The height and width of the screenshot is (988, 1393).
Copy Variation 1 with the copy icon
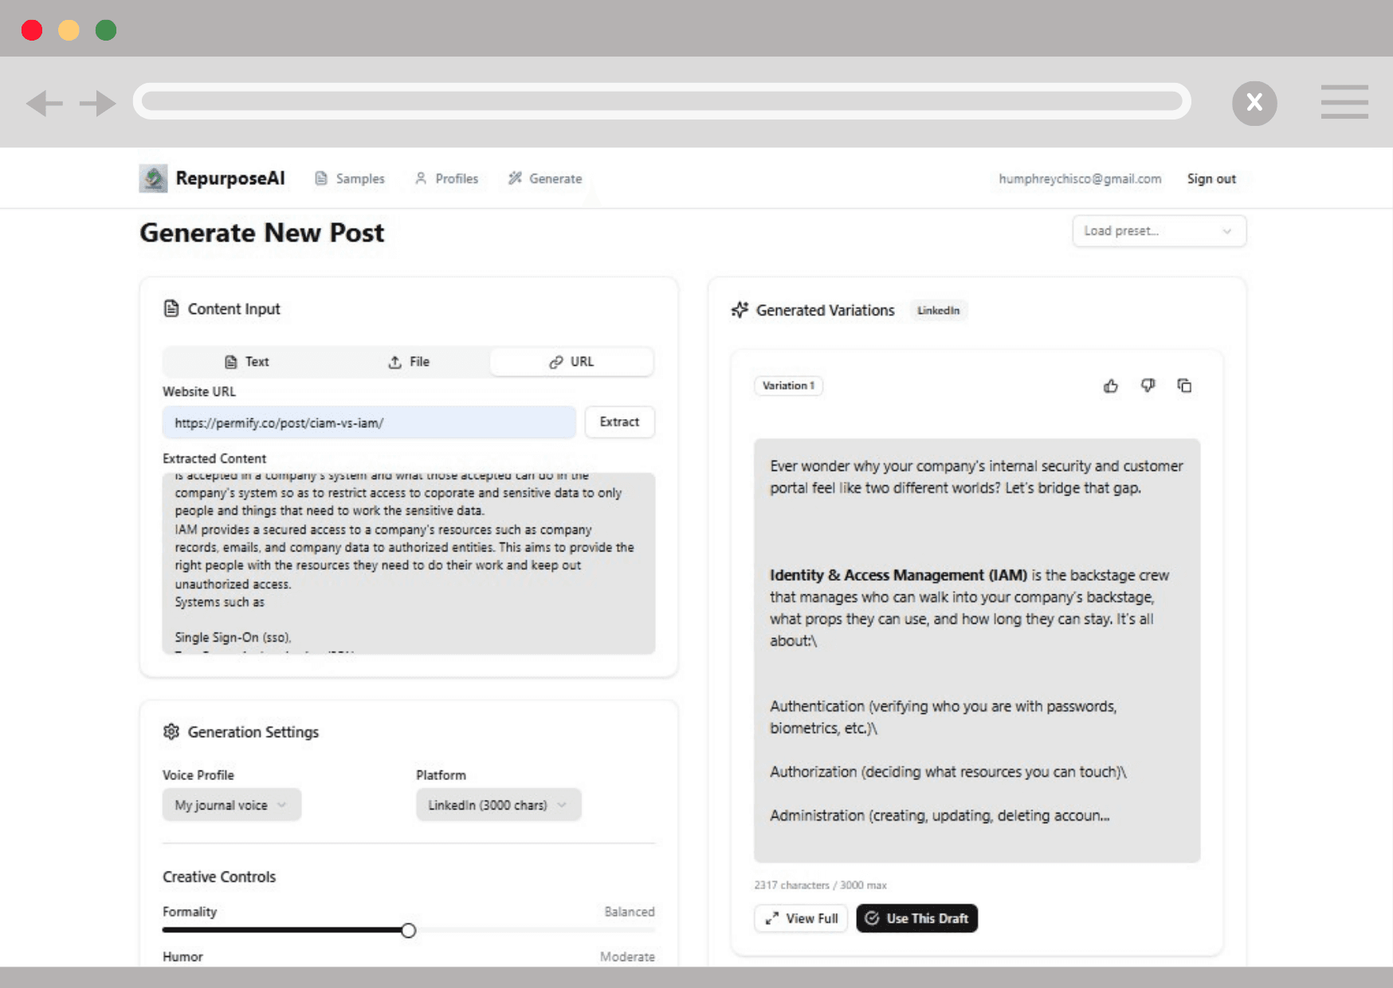(1184, 386)
